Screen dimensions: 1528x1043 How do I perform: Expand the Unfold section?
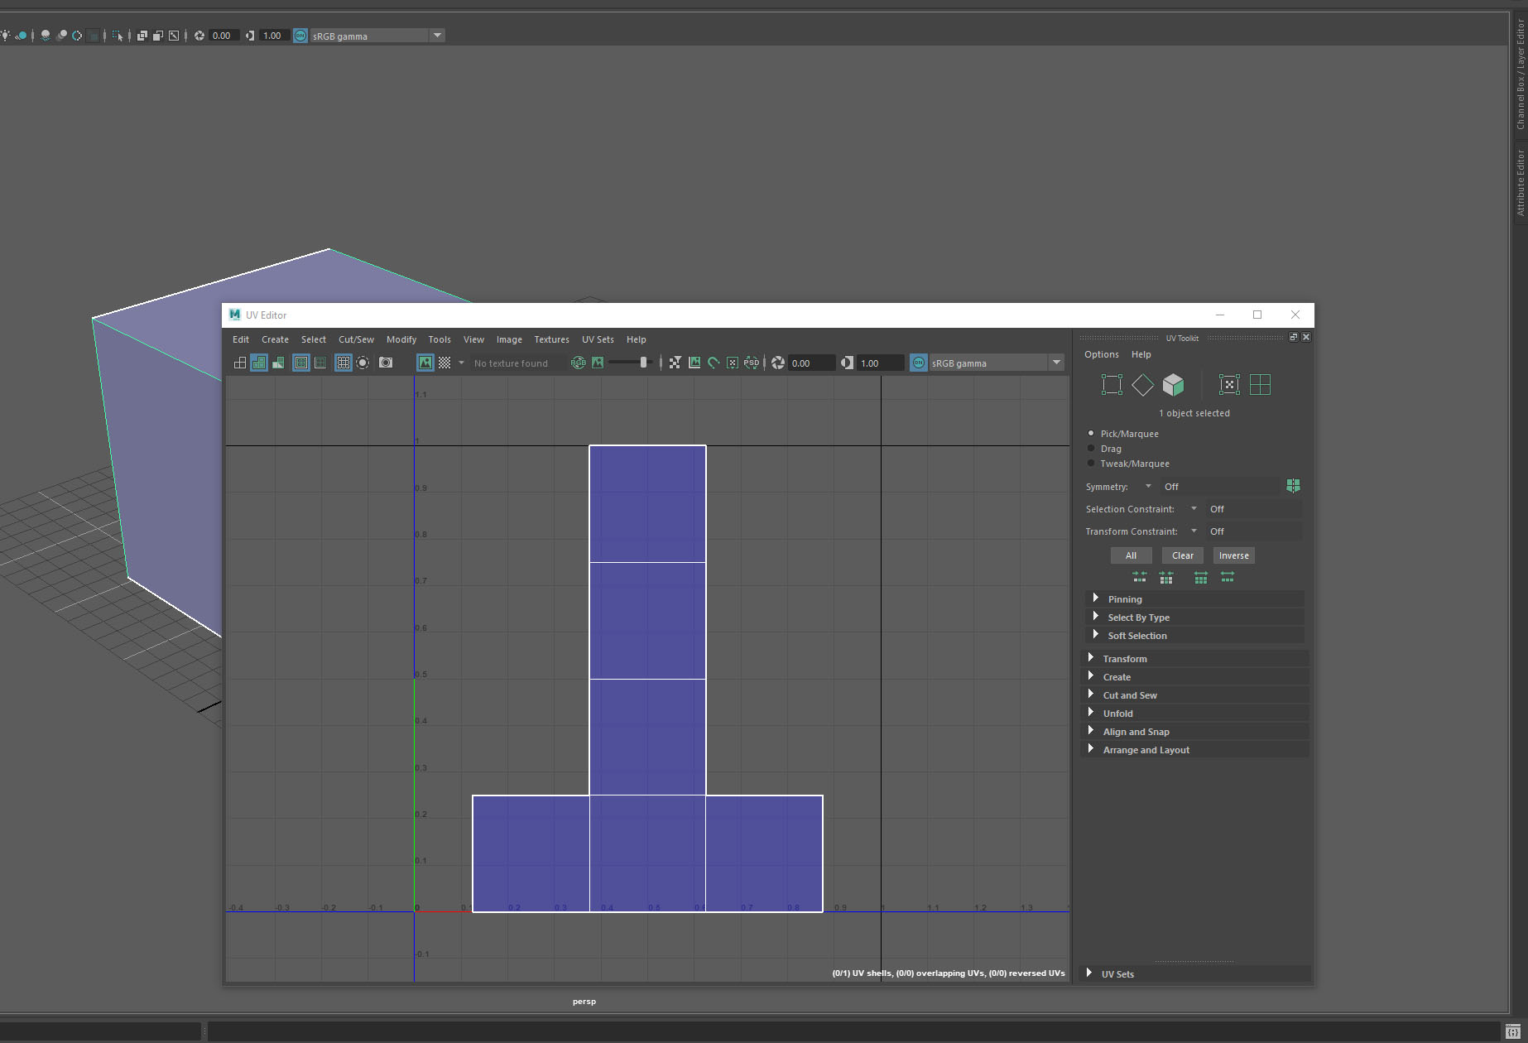tap(1117, 713)
